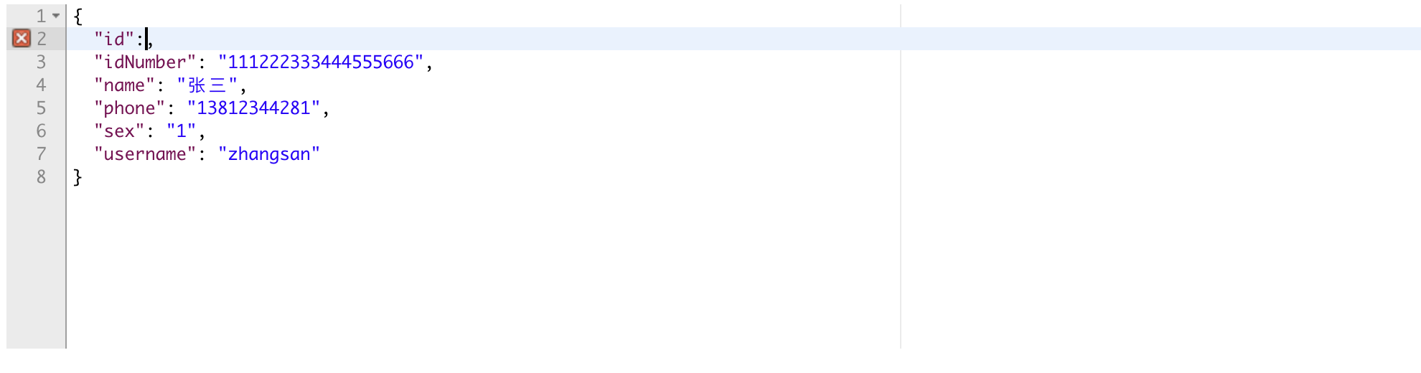Click line number 5 in the gutter
Image resolution: width=1421 pixels, height=373 pixels.
[x=41, y=108]
